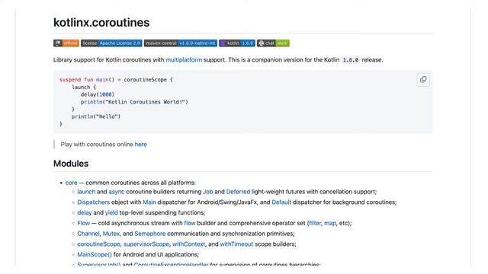Open the async builder link

click(117, 192)
